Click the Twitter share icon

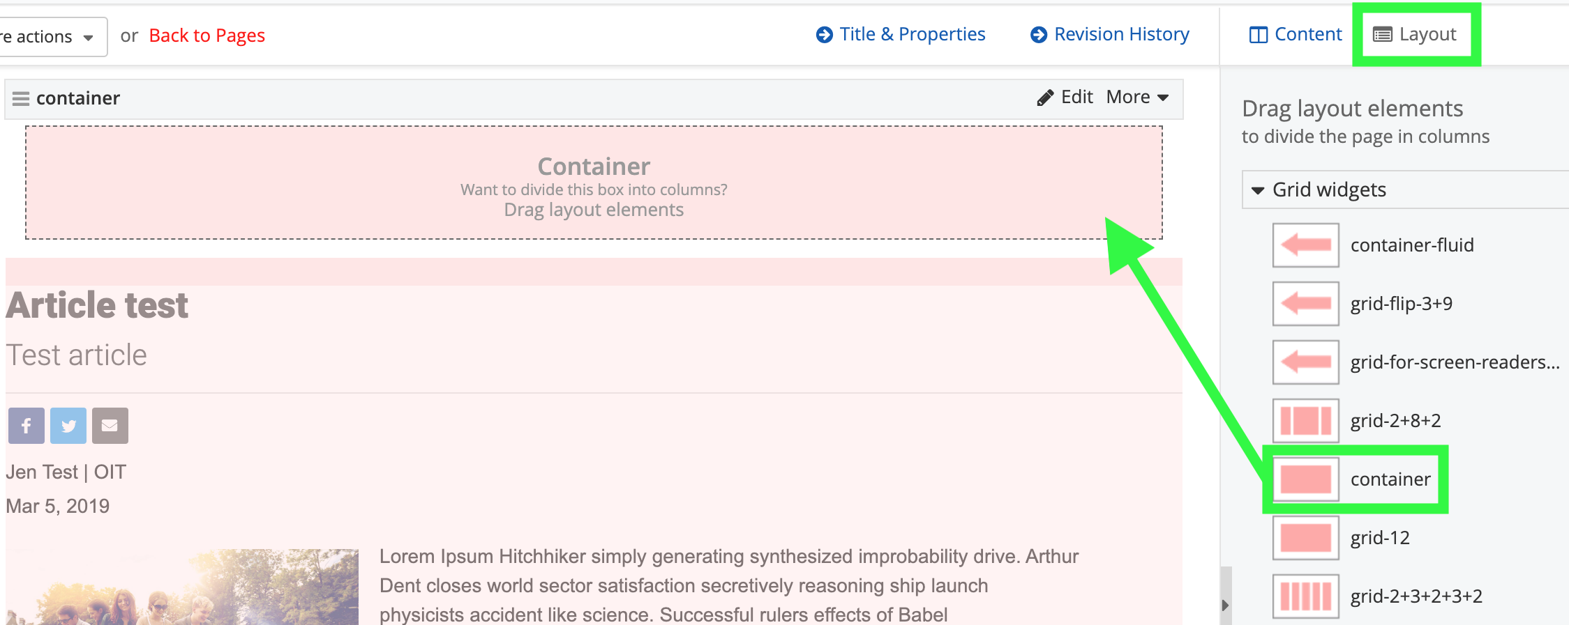click(x=68, y=426)
